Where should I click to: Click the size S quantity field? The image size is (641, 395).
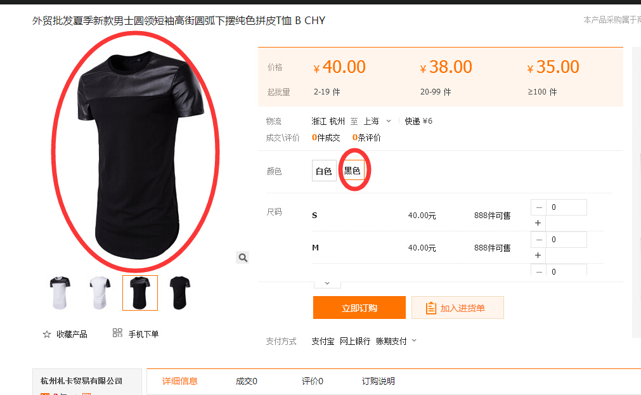(567, 207)
